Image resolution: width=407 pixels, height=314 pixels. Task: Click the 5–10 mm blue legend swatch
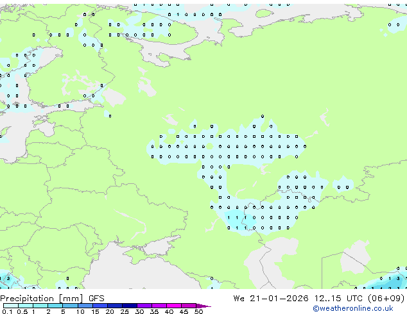click(x=71, y=306)
